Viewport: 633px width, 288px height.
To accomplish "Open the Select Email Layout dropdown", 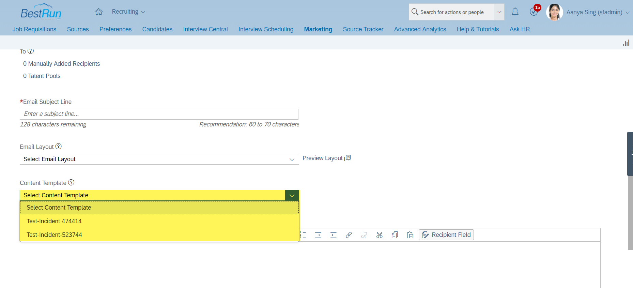I will (x=159, y=159).
